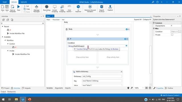Select Invoke Workflow File under Invoke

22,54
